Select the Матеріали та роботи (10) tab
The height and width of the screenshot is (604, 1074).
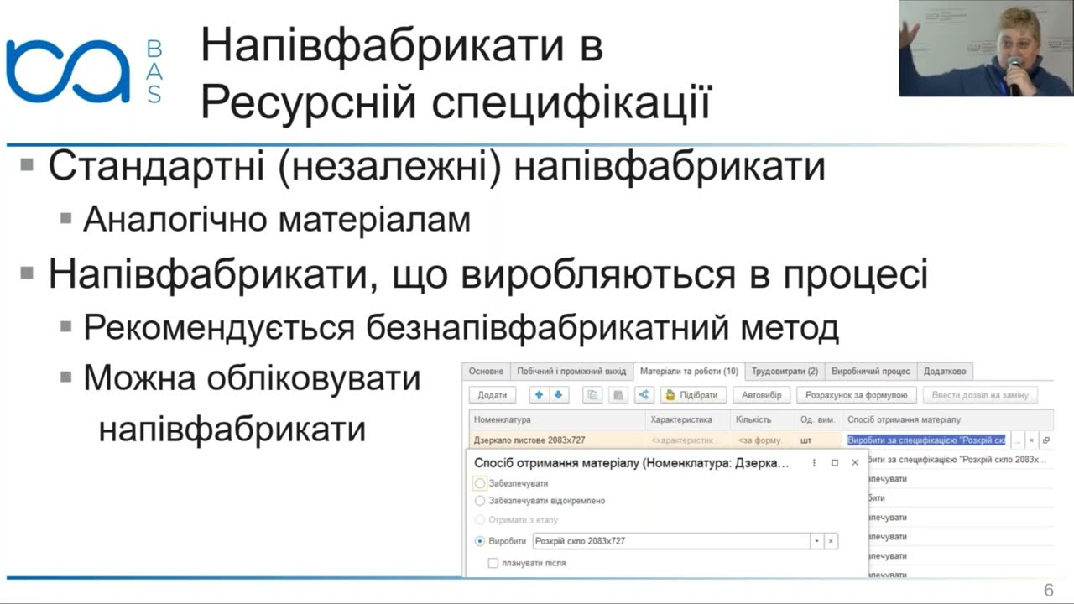point(689,371)
